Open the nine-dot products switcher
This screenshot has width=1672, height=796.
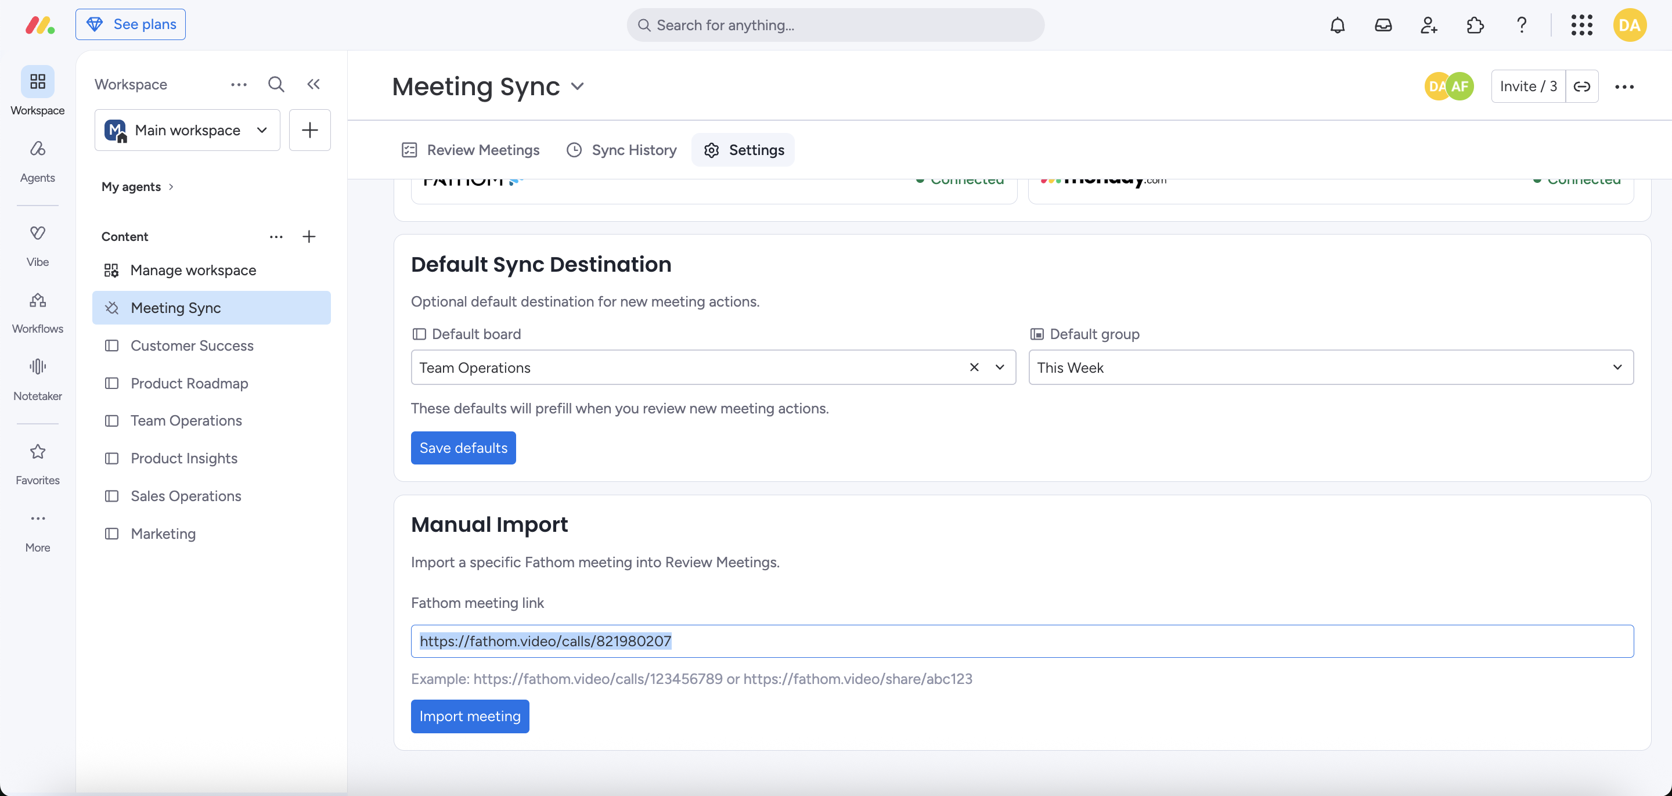[1582, 26]
